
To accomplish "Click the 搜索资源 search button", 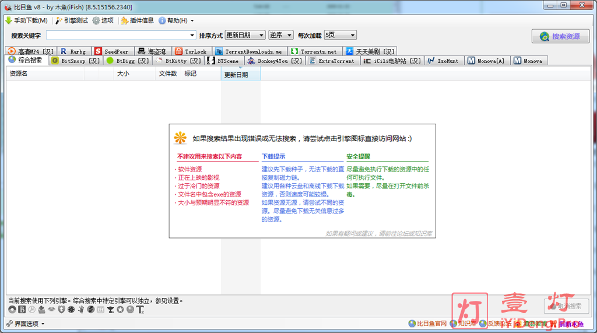I will point(560,37).
